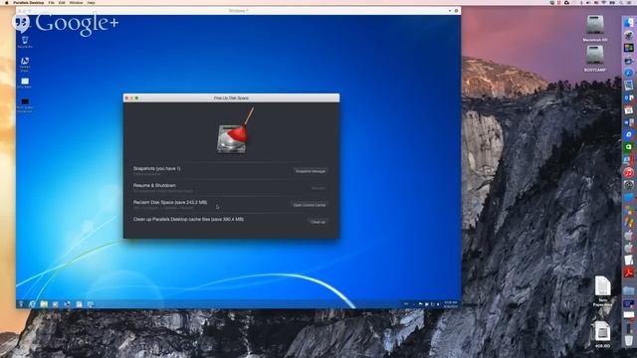Open Adobe Acrobat from the Dock
Viewport: 637px width, 358px height.
coord(628,272)
